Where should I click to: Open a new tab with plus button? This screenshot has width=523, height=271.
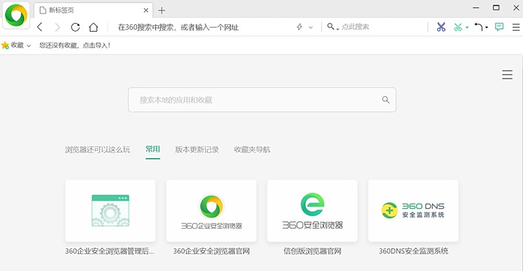[x=162, y=10]
